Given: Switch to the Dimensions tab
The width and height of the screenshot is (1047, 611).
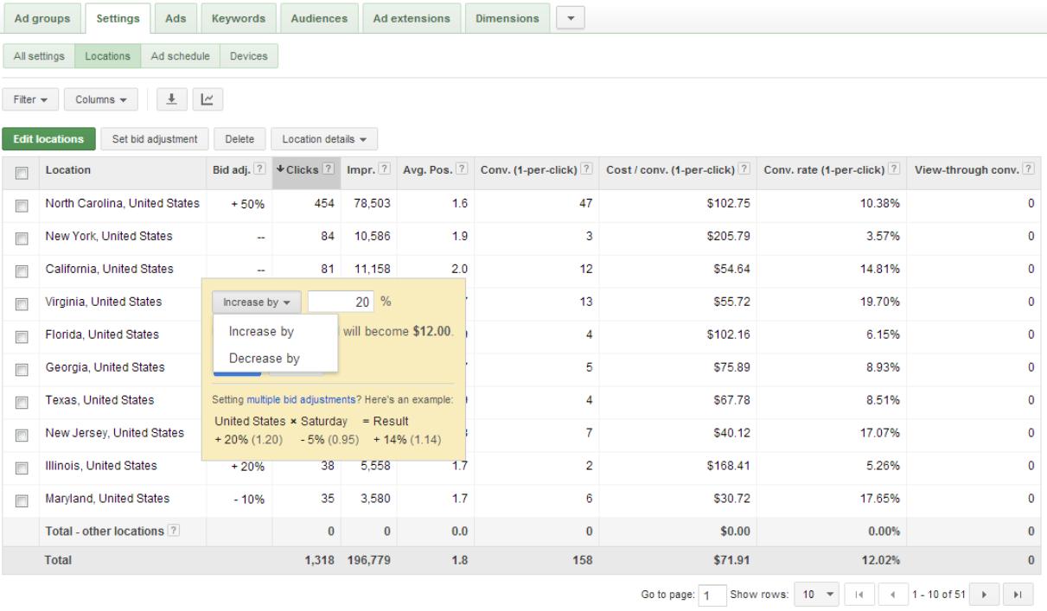Looking at the screenshot, I should click(508, 18).
